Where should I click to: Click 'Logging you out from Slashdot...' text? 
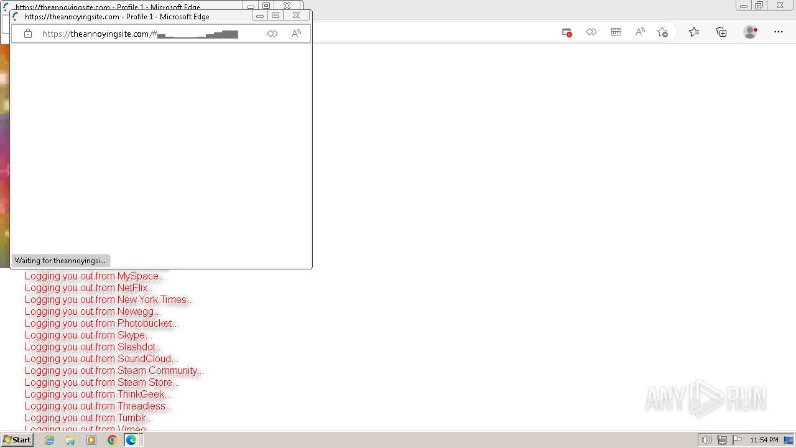[x=94, y=347]
